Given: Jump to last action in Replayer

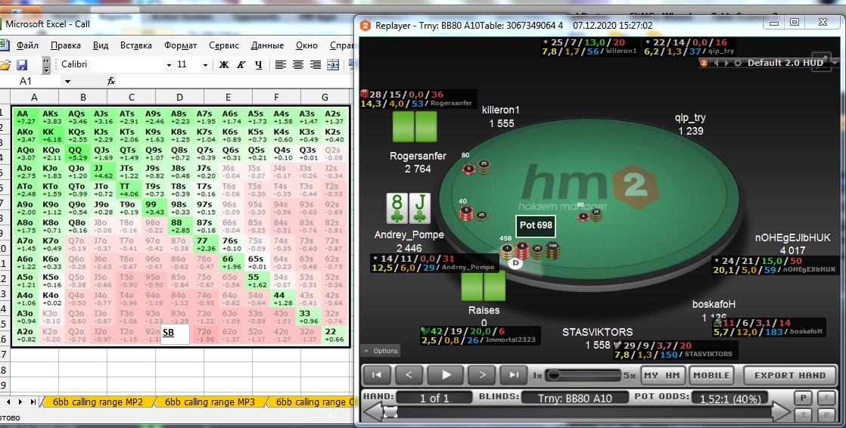Looking at the screenshot, I should [514, 375].
